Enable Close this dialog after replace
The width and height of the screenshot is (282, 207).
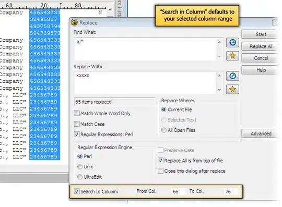160,171
